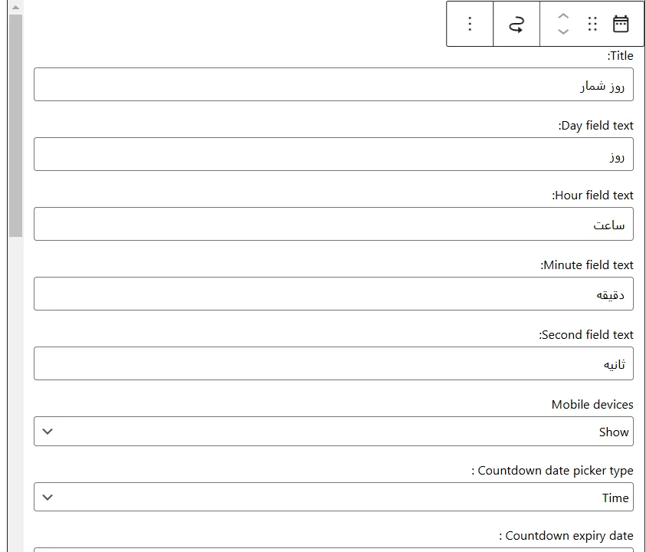Click the "Countdown date picker type" label

click(553, 471)
